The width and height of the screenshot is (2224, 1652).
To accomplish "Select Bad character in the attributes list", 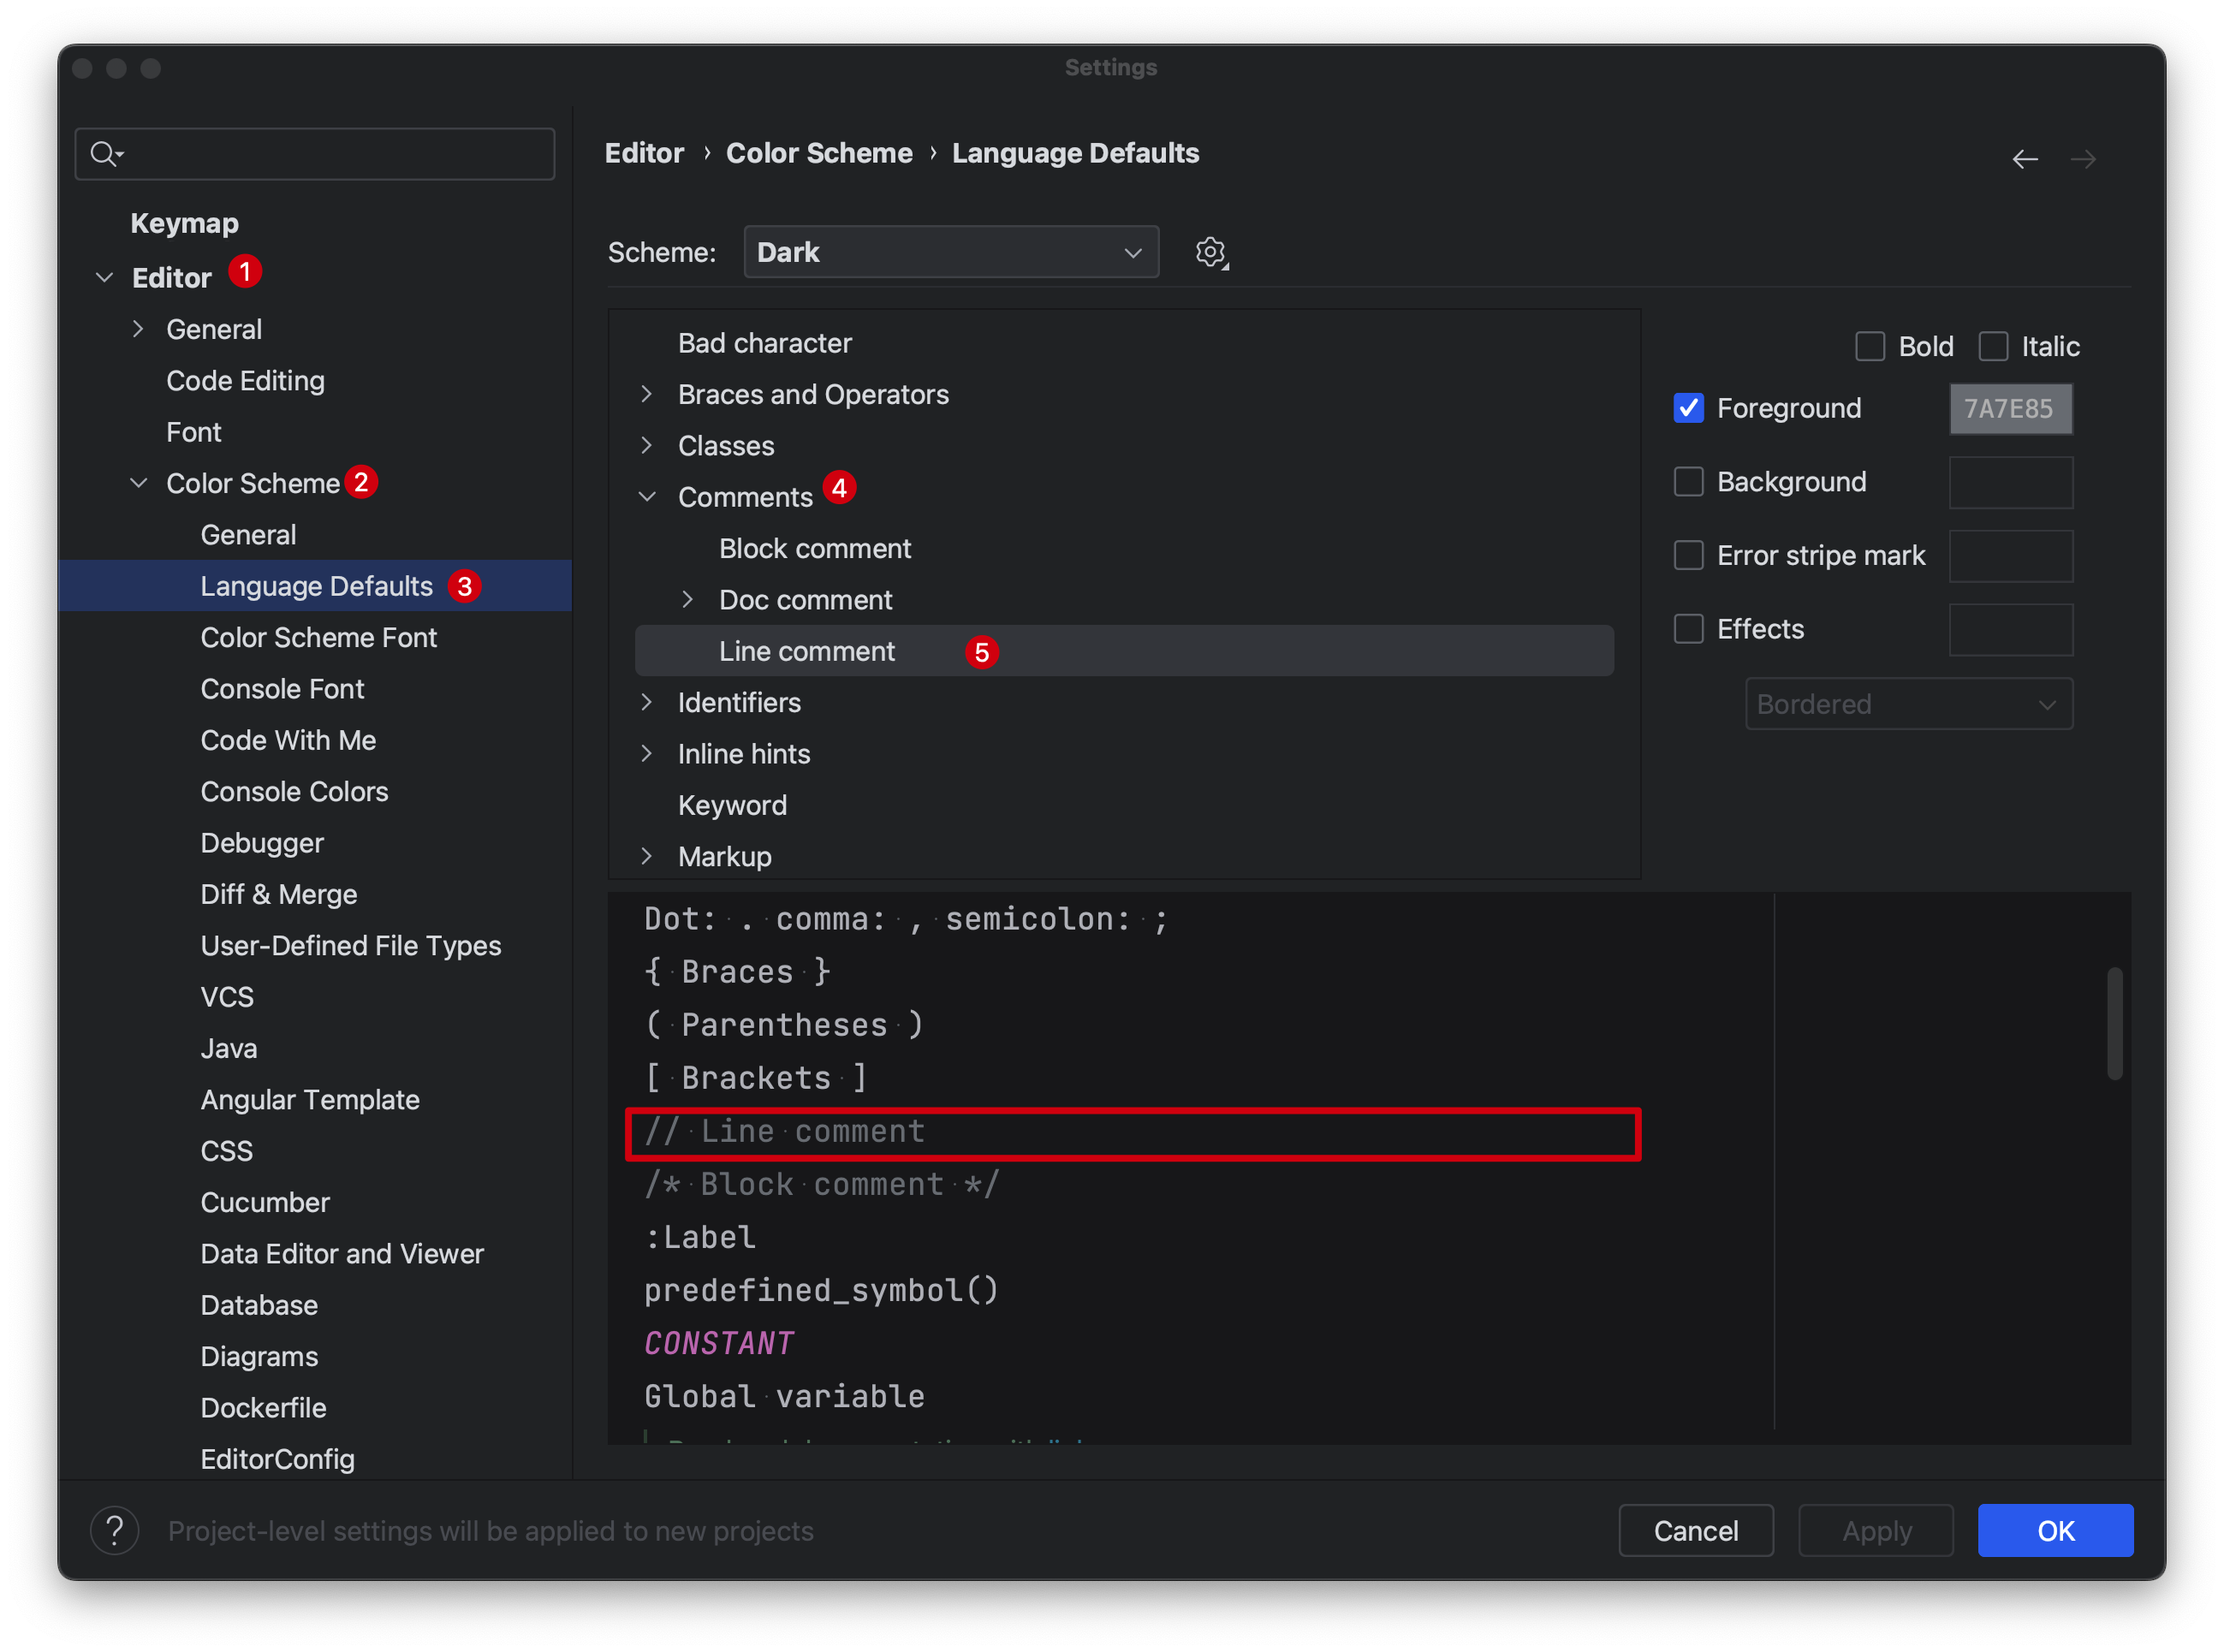I will tap(765, 343).
